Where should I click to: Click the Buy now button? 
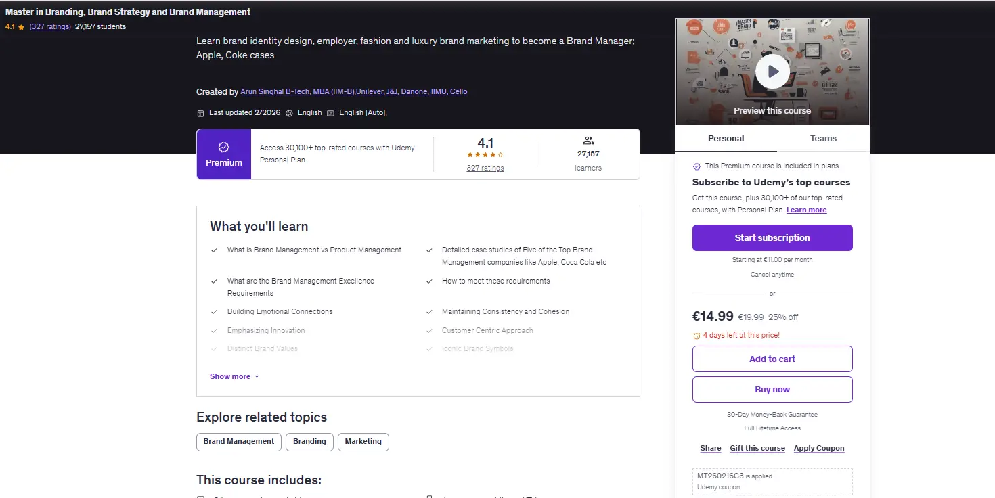772,390
